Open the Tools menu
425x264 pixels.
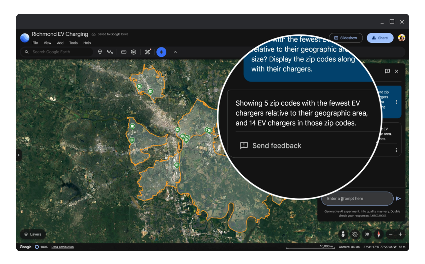point(74,43)
